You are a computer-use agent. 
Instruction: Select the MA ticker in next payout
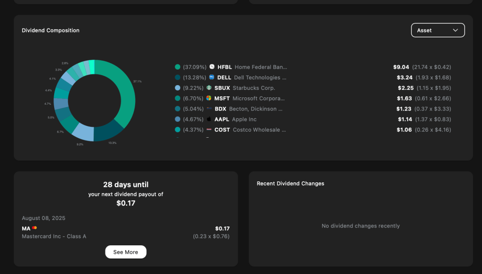pyautogui.click(x=26, y=228)
